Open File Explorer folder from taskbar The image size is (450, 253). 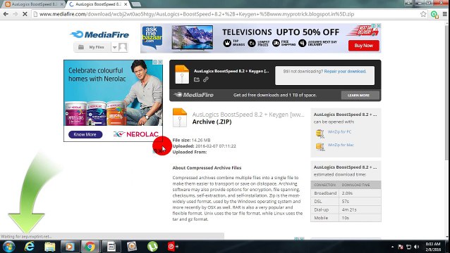[49, 247]
